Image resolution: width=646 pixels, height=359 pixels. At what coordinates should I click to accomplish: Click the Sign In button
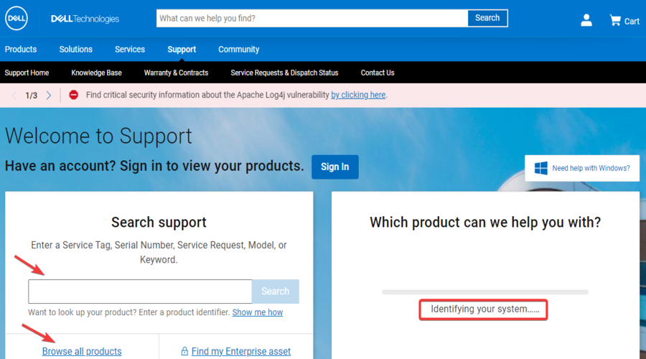(335, 167)
